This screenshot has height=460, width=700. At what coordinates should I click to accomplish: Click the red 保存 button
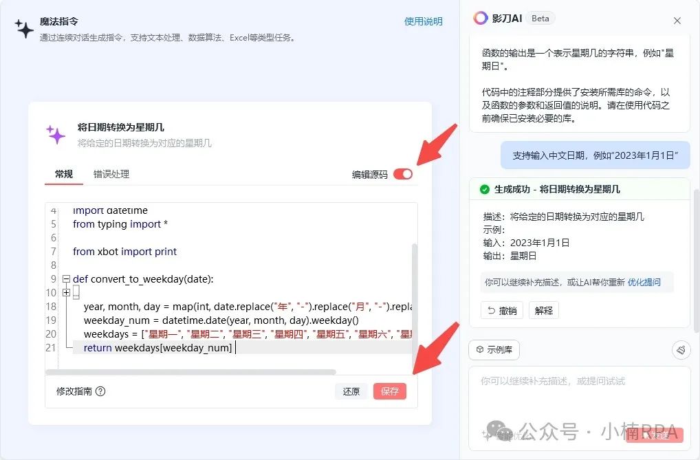click(x=390, y=391)
